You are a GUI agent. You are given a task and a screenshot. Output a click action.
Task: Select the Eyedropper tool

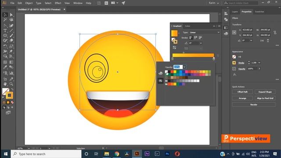[x=5, y=67]
